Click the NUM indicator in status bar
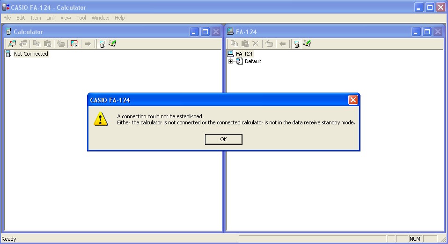448x244 pixels. tap(415, 239)
